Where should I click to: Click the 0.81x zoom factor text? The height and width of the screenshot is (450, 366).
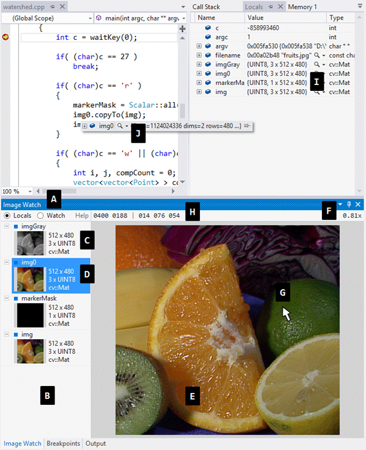pos(352,215)
